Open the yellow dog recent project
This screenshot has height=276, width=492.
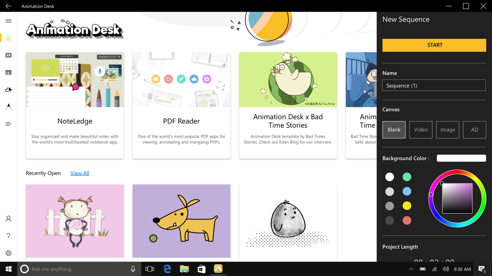181,221
